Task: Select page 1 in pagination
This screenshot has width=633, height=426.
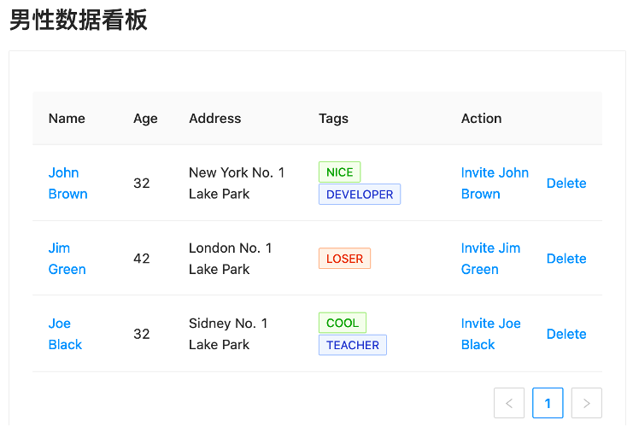Action: coord(548,403)
